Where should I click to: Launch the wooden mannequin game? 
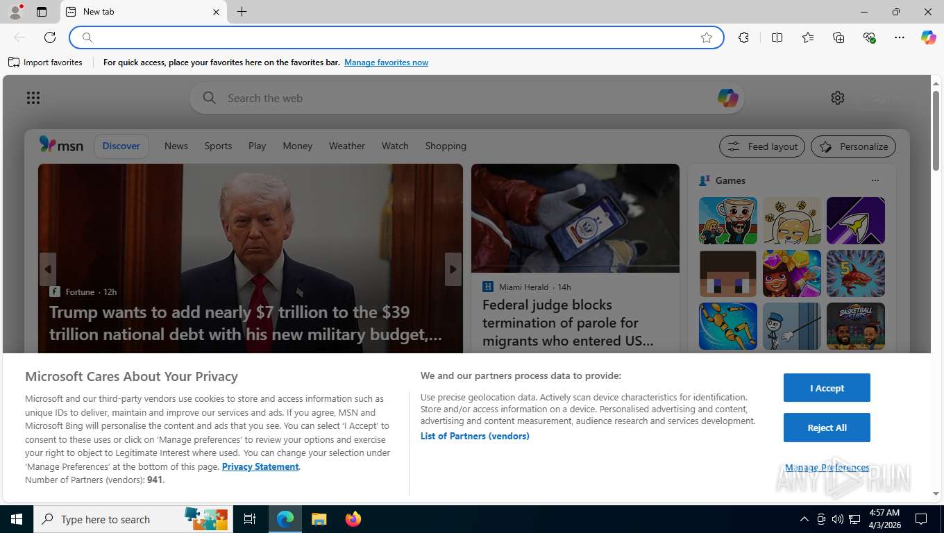pos(728,326)
